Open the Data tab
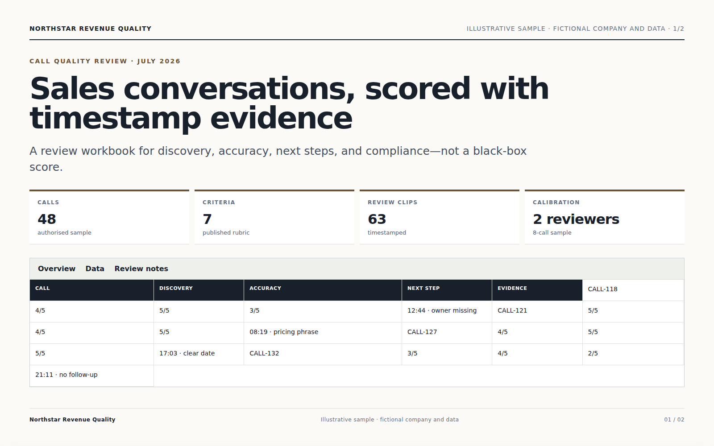 pos(95,268)
